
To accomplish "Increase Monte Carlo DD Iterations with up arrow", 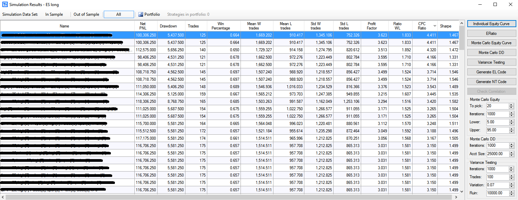I will 512,144.
